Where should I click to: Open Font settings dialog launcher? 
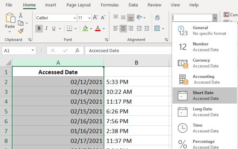[x=107, y=40]
